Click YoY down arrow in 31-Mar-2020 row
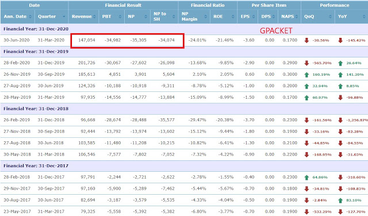368x216 pixels. click(340, 40)
